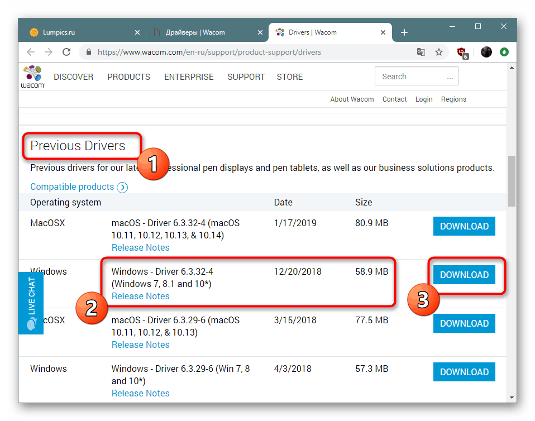Open the ENTERPRISE menu

click(189, 76)
